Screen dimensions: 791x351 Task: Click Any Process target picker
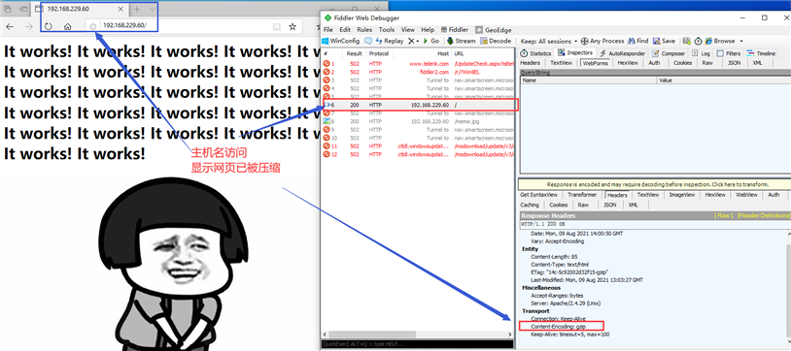[x=602, y=41]
